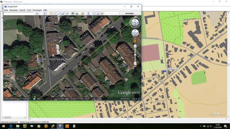Click the Google Earth search magnifier icon

click(x=37, y=13)
